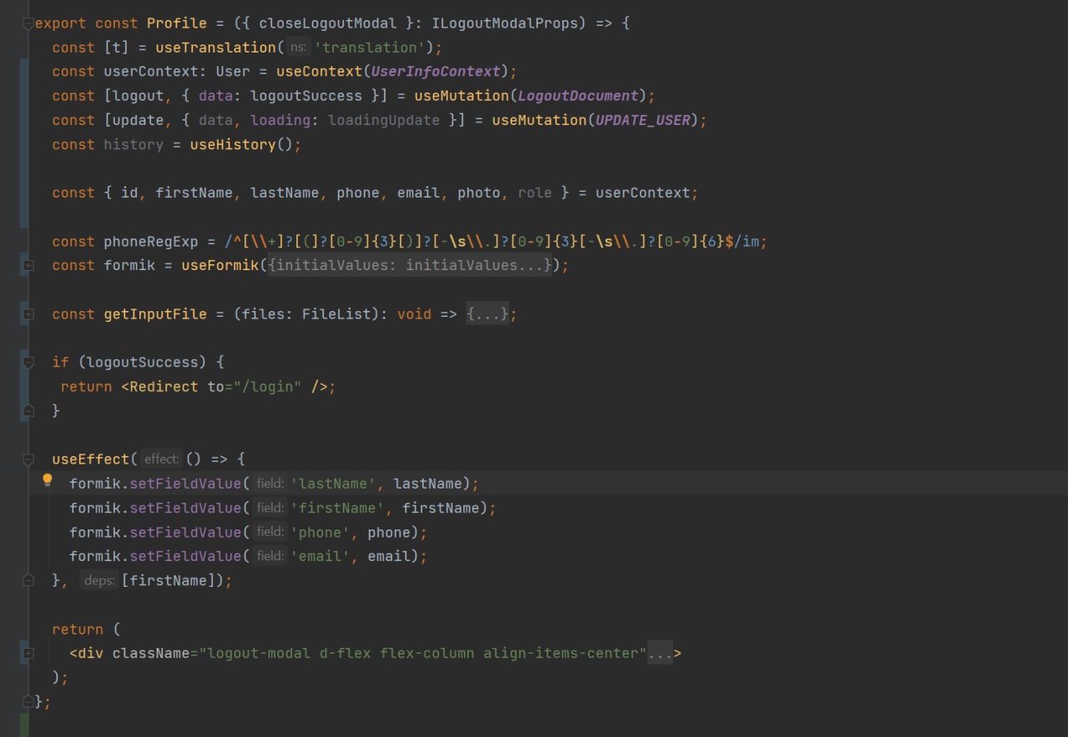The image size is (1068, 737).
Task: Click the UPDATE_USER constant
Action: coord(643,120)
